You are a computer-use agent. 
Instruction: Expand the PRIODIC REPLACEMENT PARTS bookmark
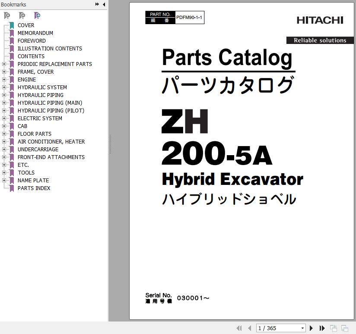coord(4,64)
